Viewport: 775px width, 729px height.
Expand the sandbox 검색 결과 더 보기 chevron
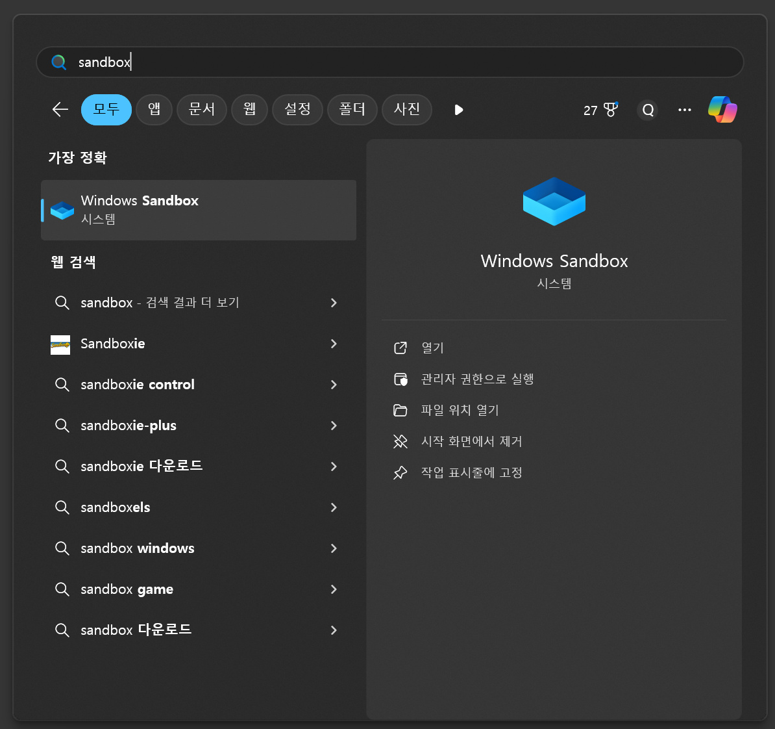point(334,302)
